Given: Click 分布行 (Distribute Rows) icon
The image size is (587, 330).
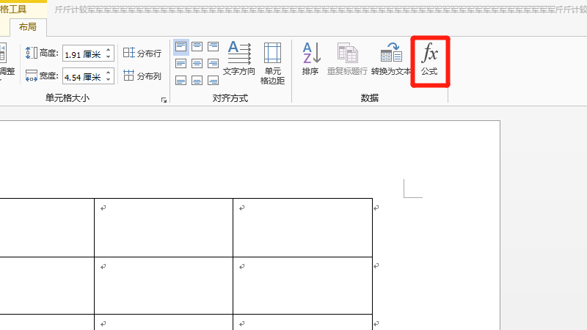Looking at the screenshot, I should pyautogui.click(x=142, y=54).
